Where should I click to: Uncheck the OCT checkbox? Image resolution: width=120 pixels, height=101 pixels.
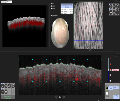click(51, 4)
